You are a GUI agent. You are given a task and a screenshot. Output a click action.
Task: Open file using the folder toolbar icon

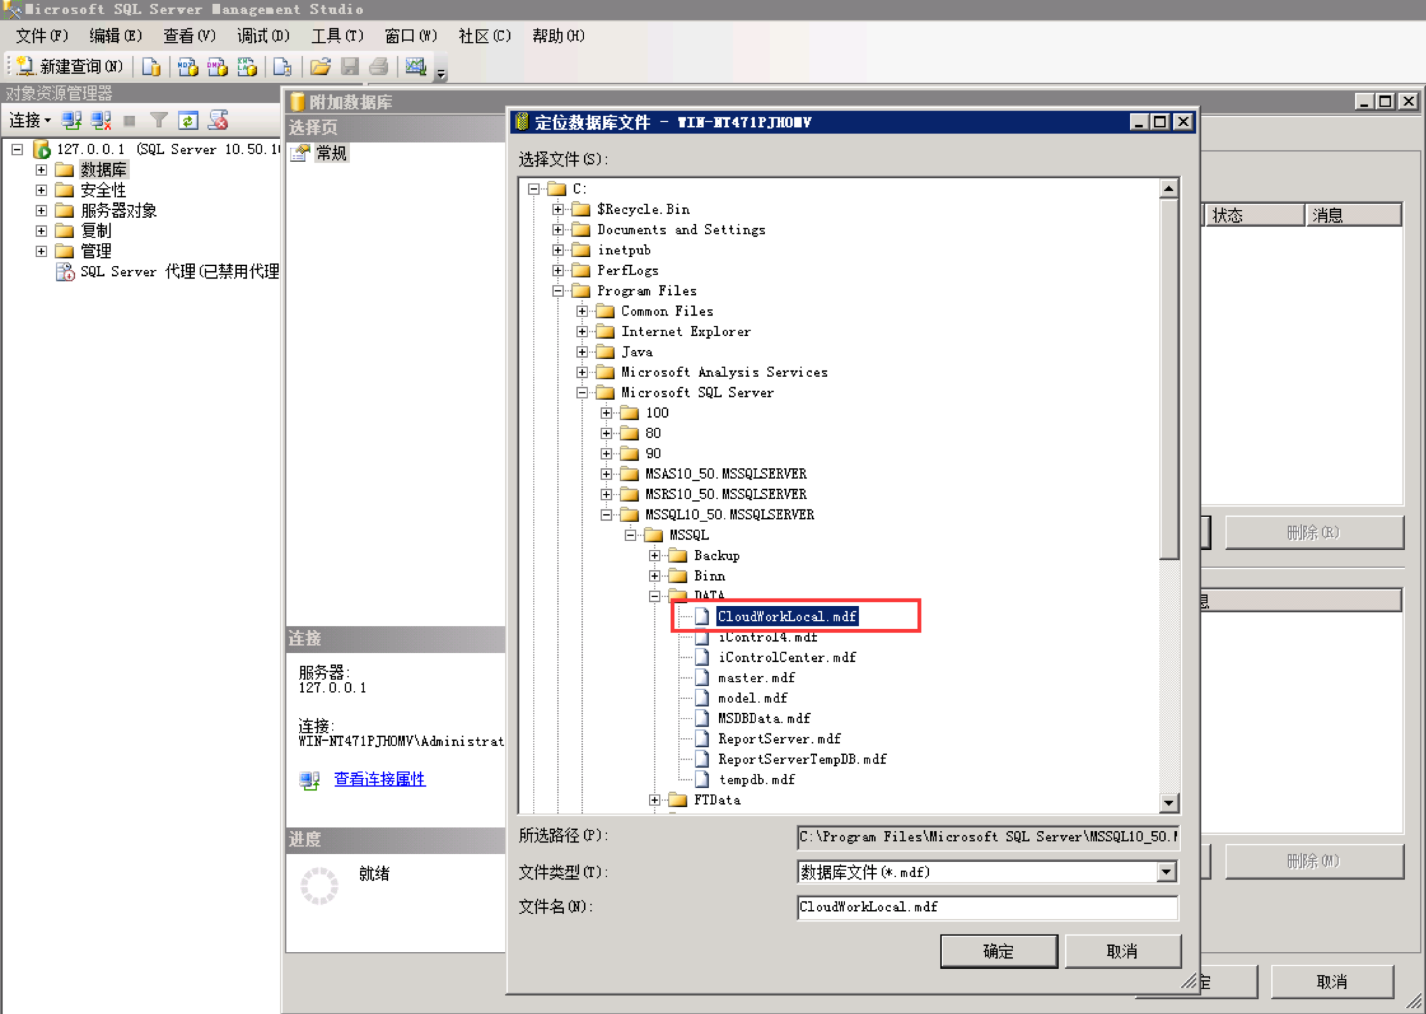click(320, 66)
